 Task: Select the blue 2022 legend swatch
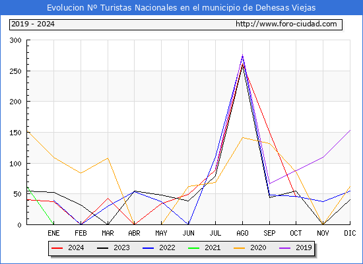[148, 248]
